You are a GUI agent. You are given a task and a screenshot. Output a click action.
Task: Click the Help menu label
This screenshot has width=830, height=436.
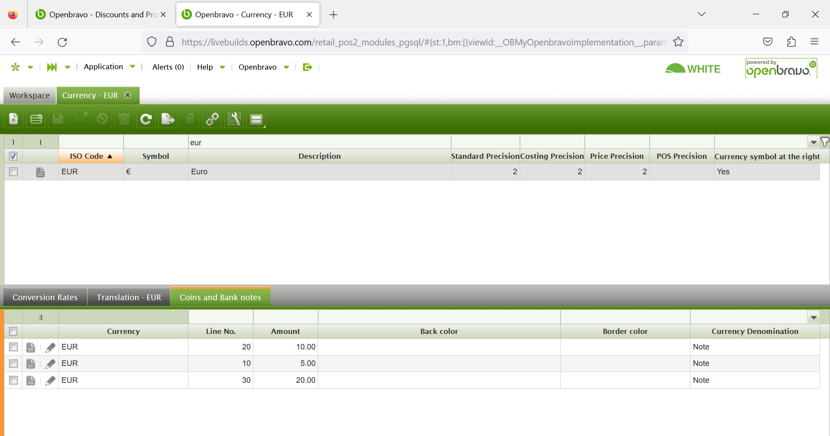[x=205, y=67]
